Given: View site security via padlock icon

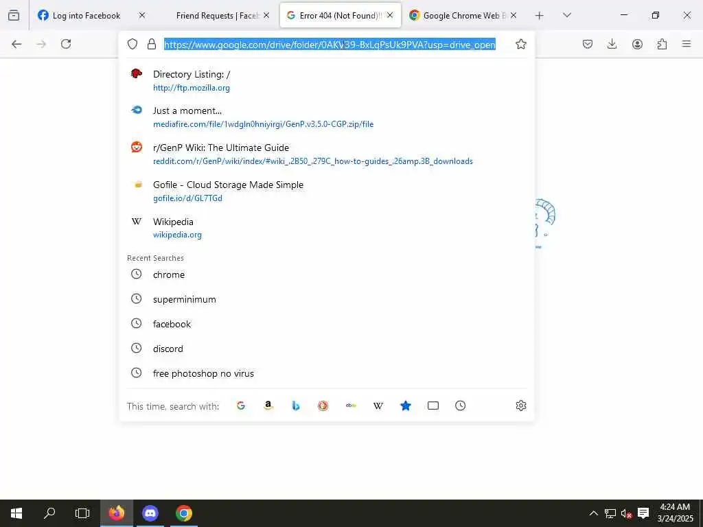Looking at the screenshot, I should click(x=152, y=44).
